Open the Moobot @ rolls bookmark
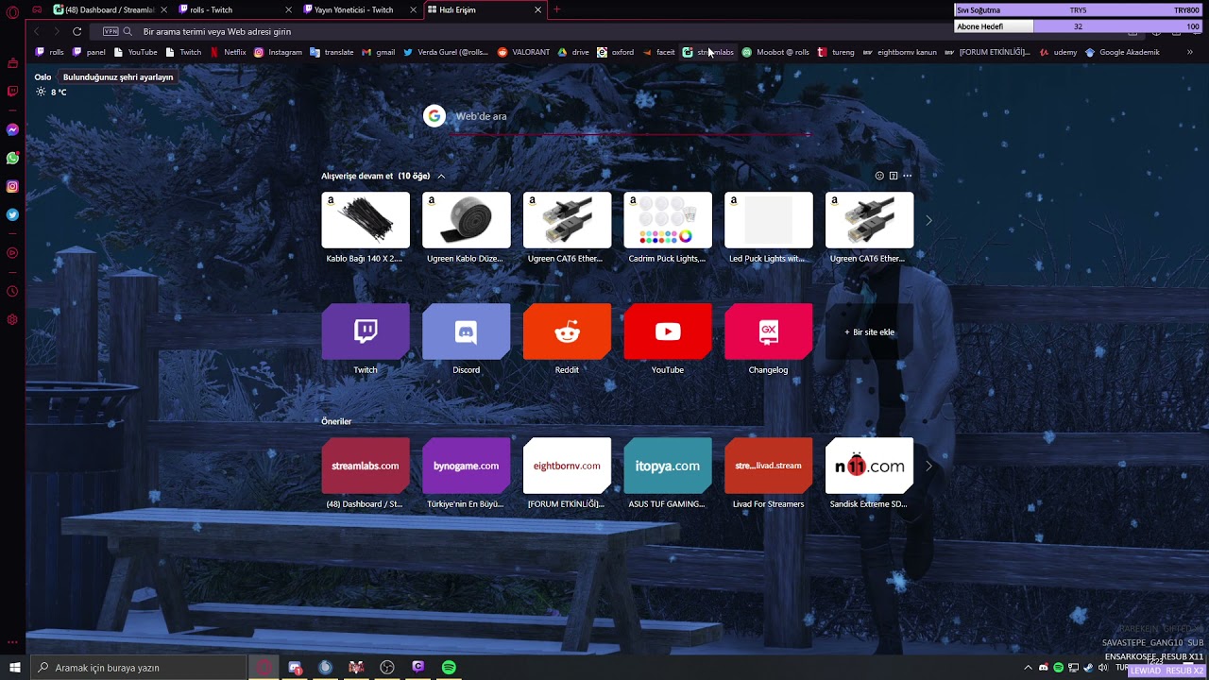Image resolution: width=1209 pixels, height=680 pixels. coord(775,52)
